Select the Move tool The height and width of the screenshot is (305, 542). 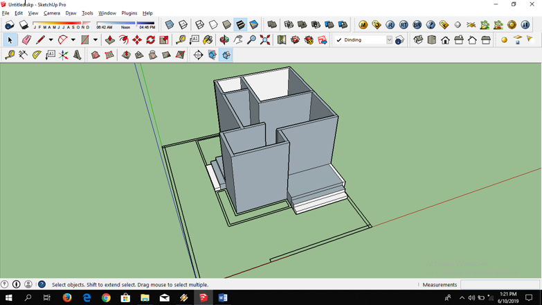[137, 40]
